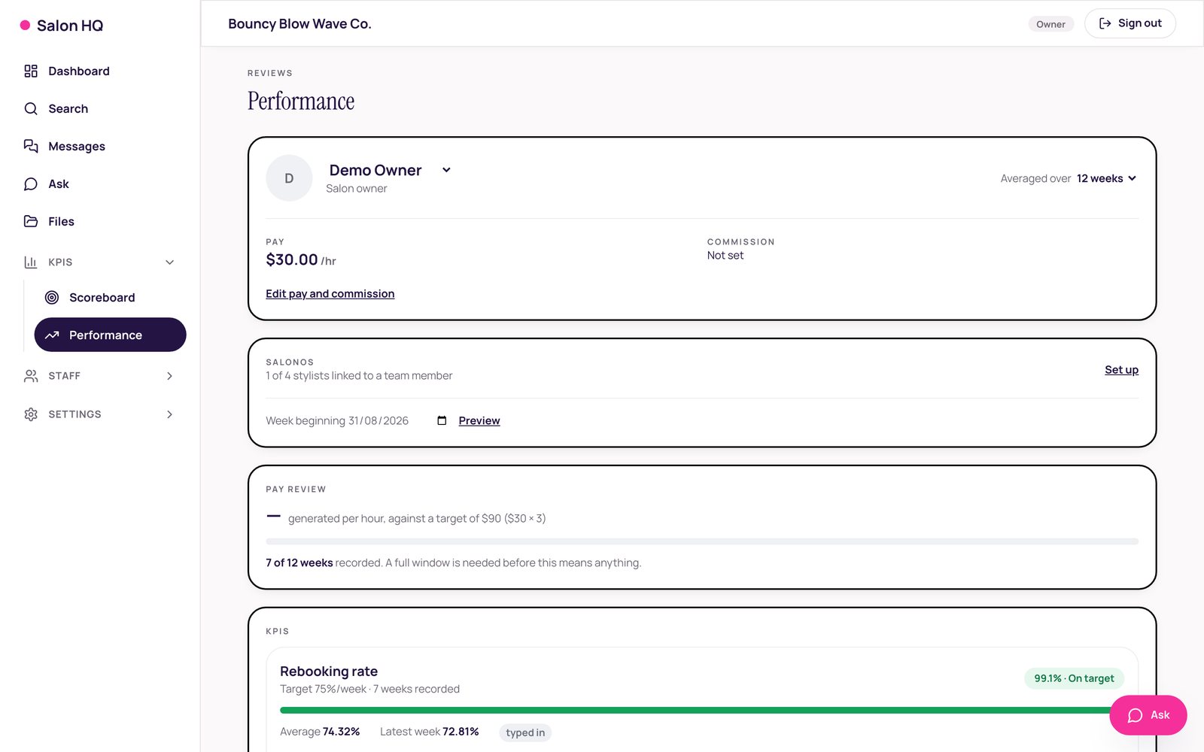This screenshot has width=1204, height=752.
Task: Click the 99.1% On target badge
Action: tap(1074, 678)
